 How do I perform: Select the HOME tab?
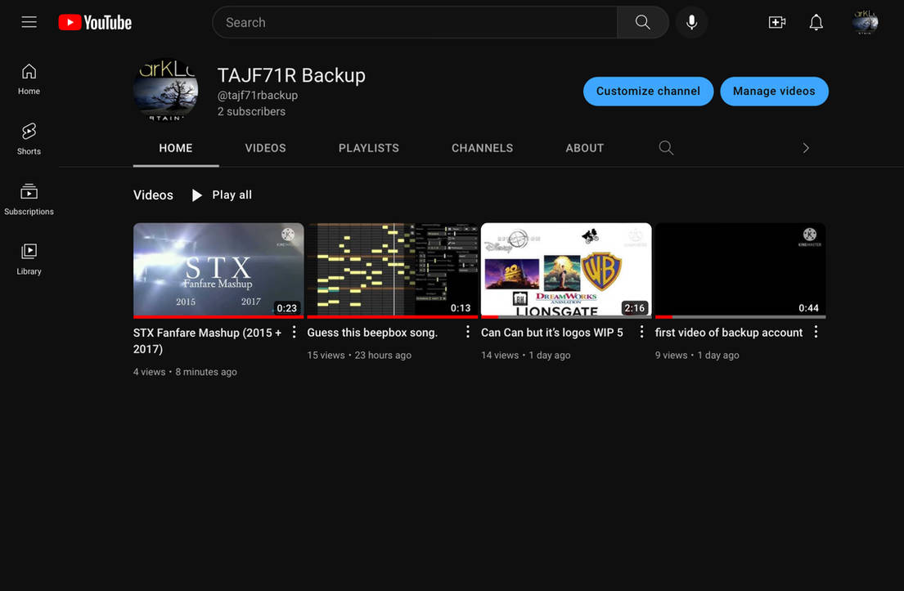[x=176, y=148]
